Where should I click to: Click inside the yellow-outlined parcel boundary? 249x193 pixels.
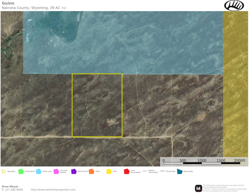97,105
